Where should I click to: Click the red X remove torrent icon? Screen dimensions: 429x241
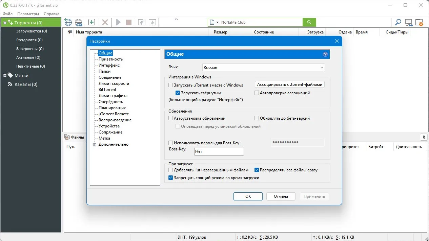(105, 22)
